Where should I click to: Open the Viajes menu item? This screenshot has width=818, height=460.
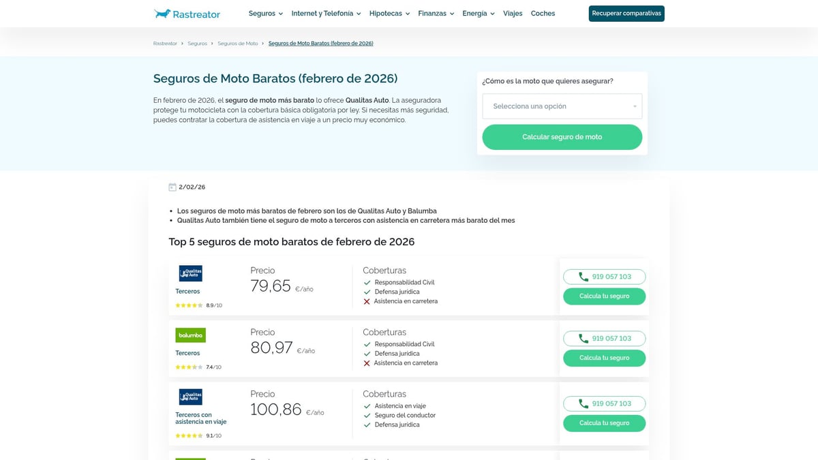(x=513, y=13)
